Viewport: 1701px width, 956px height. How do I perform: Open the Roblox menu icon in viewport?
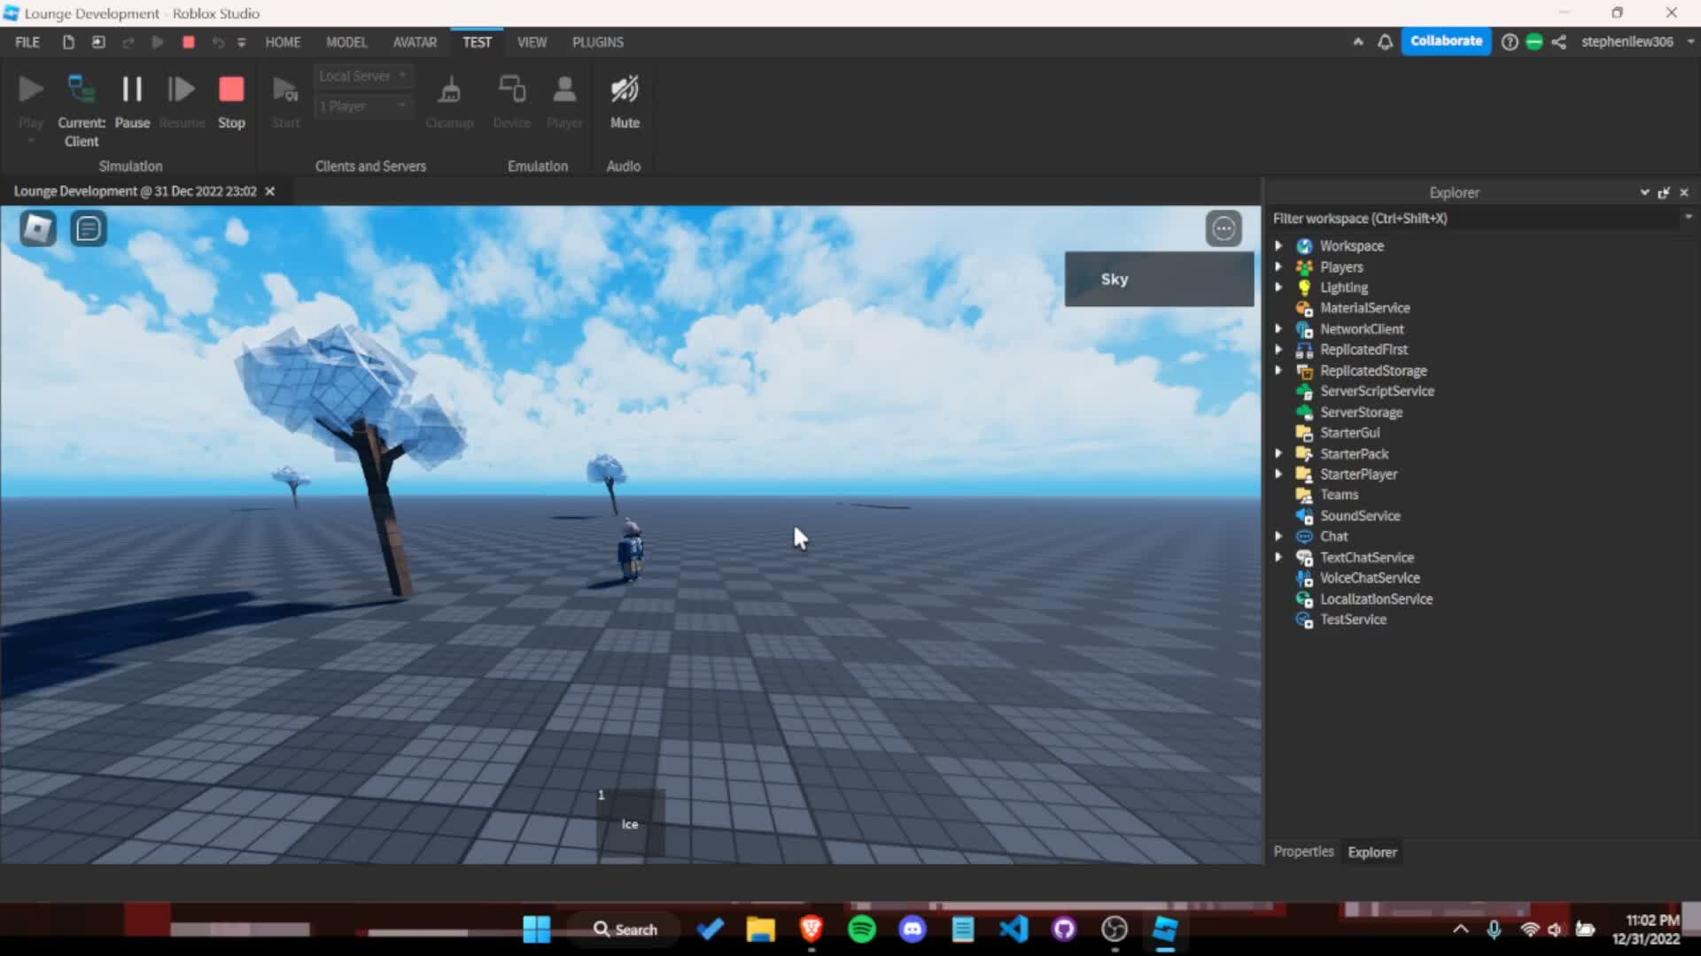tap(38, 229)
